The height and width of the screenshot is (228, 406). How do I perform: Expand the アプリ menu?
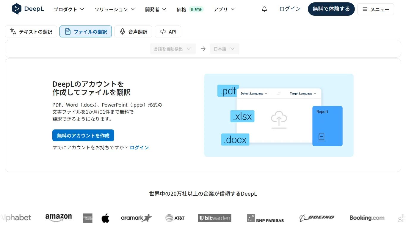click(224, 9)
